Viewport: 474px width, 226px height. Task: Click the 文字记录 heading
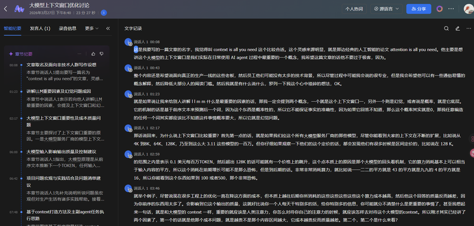pos(133,28)
